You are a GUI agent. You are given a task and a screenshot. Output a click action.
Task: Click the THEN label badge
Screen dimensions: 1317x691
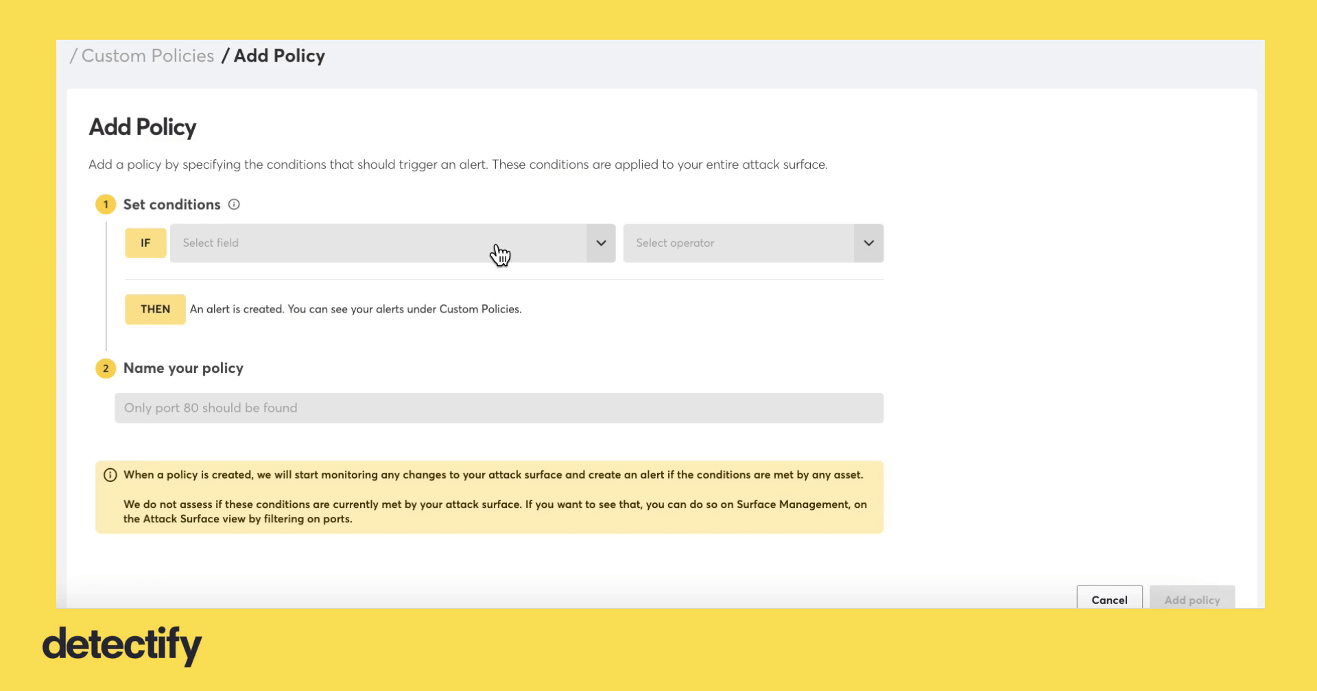[155, 309]
